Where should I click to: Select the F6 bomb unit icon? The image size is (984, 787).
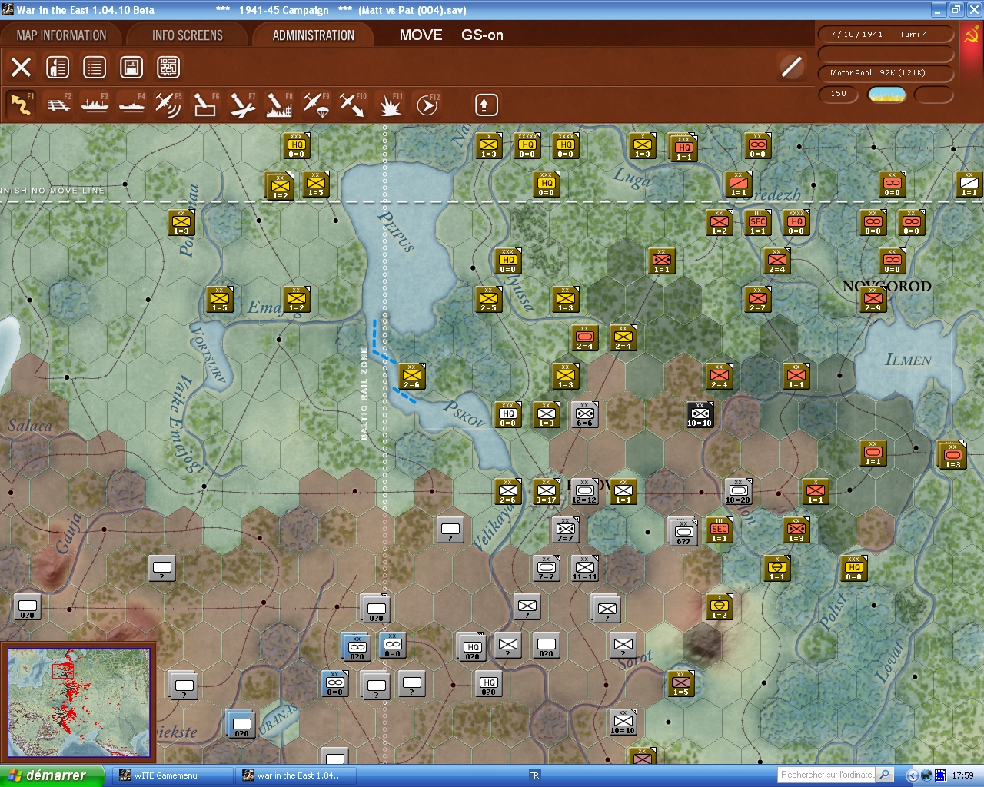point(205,105)
